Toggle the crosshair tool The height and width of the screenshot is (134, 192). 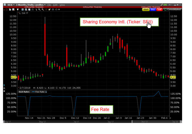coord(46,10)
